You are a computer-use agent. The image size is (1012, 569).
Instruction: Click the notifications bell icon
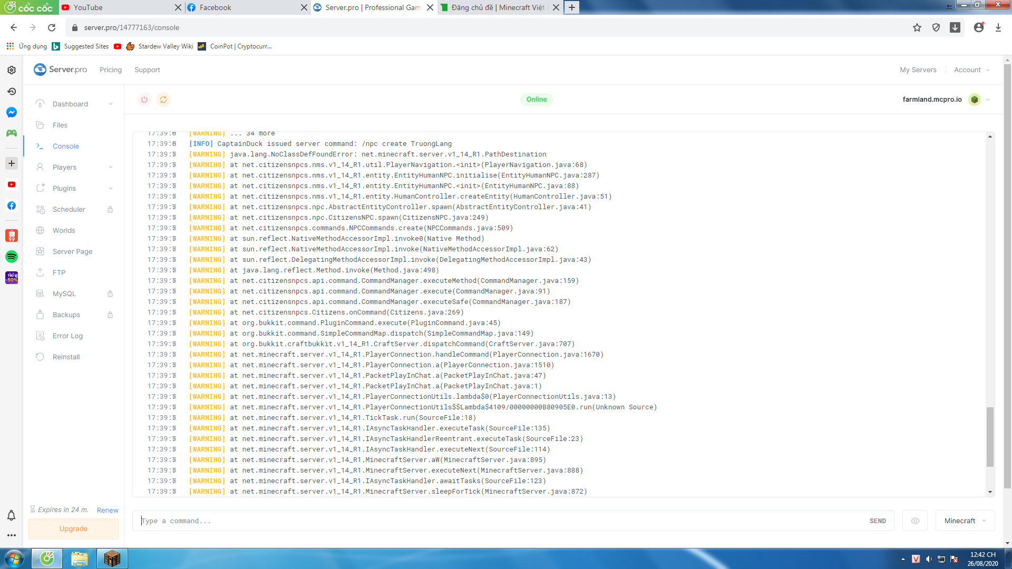coord(11,515)
